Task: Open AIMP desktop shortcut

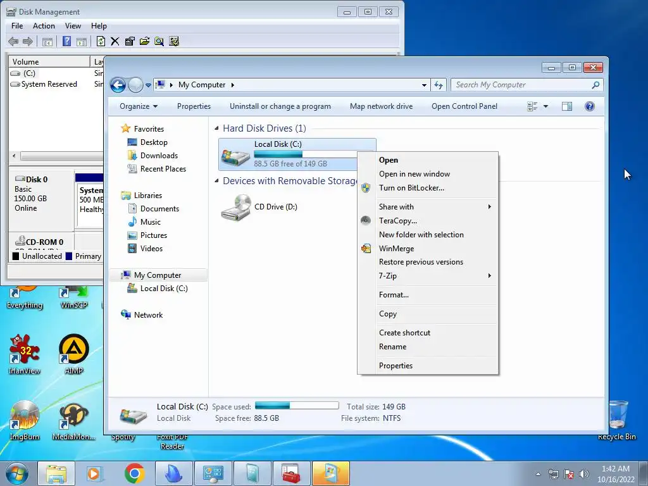Action: point(73,354)
